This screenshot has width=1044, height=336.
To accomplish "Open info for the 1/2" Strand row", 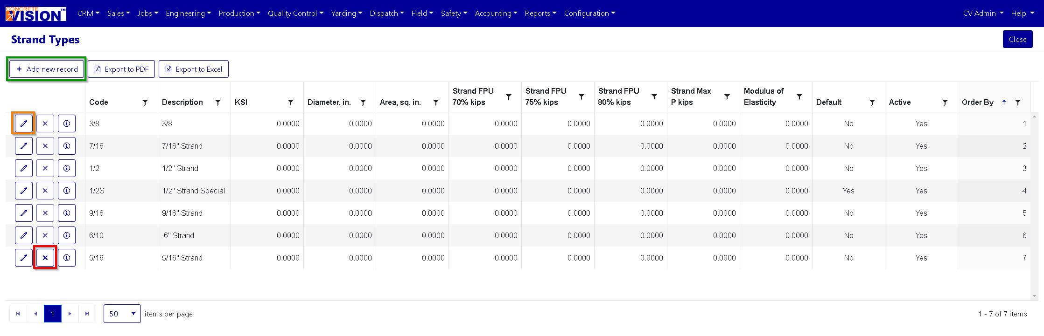I will pos(67,168).
